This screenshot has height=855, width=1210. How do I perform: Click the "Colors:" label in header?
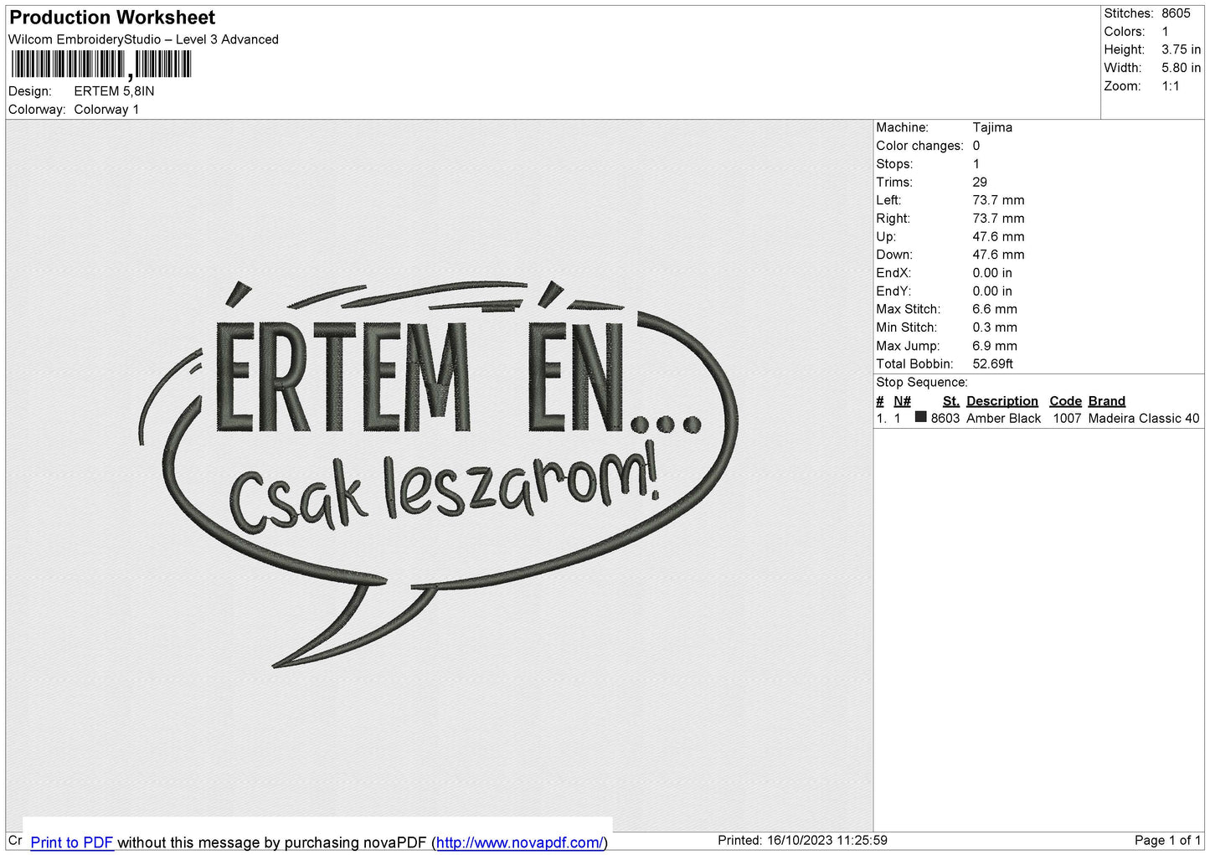pos(1125,32)
